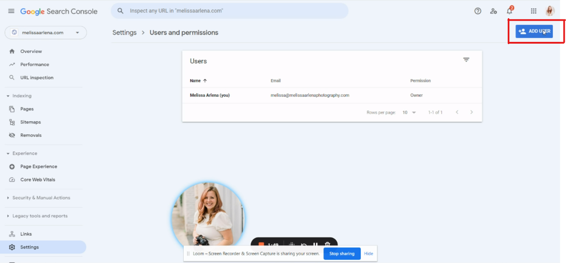Click the search magnifier icon
The image size is (566, 263).
click(x=120, y=11)
